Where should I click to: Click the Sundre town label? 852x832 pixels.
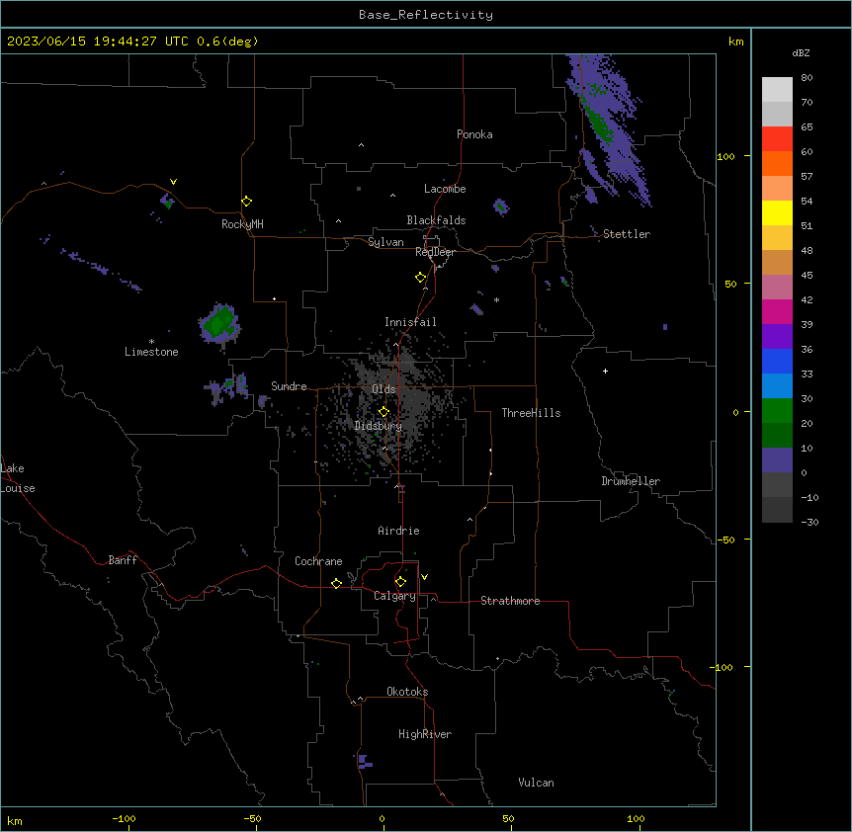(x=289, y=386)
